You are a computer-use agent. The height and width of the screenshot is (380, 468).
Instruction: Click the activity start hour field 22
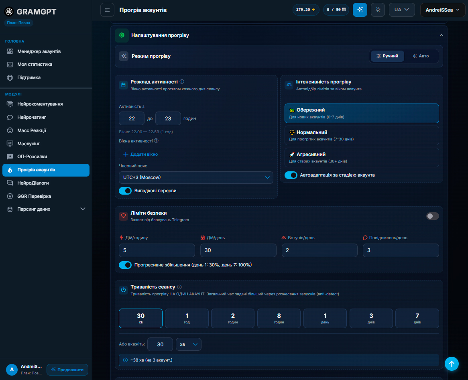pos(132,118)
